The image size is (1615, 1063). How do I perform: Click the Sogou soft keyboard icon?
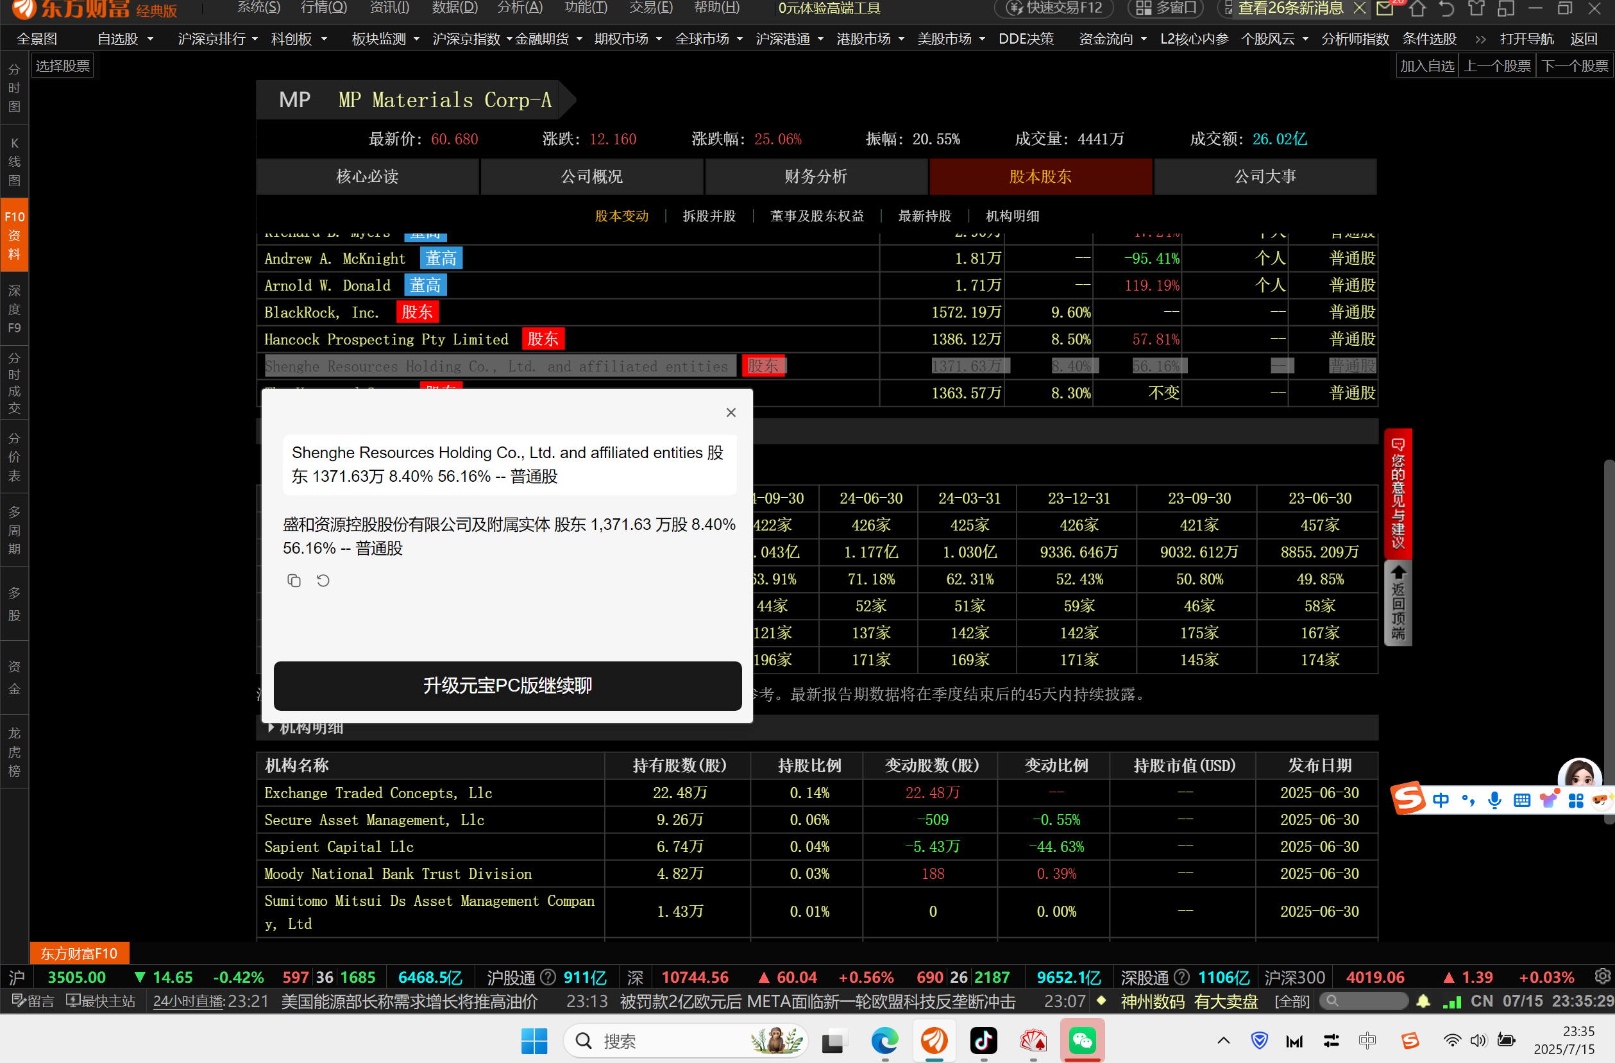point(1521,801)
